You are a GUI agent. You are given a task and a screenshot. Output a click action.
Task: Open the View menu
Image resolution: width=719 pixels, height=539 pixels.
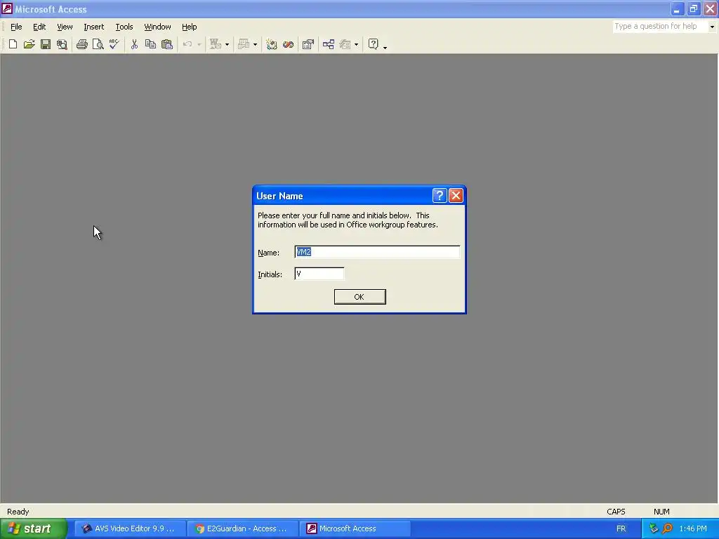pyautogui.click(x=65, y=27)
